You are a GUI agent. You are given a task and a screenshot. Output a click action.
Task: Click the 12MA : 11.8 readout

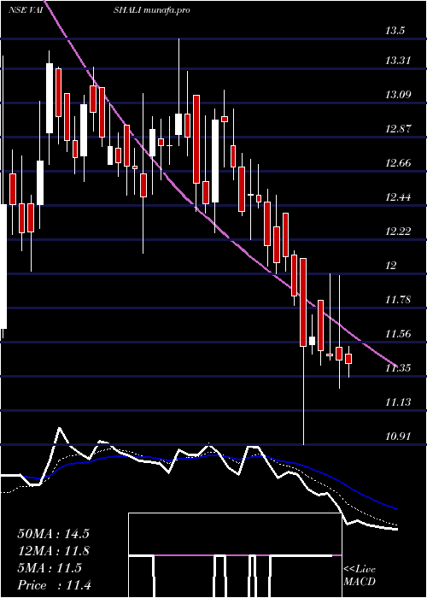[x=53, y=551]
